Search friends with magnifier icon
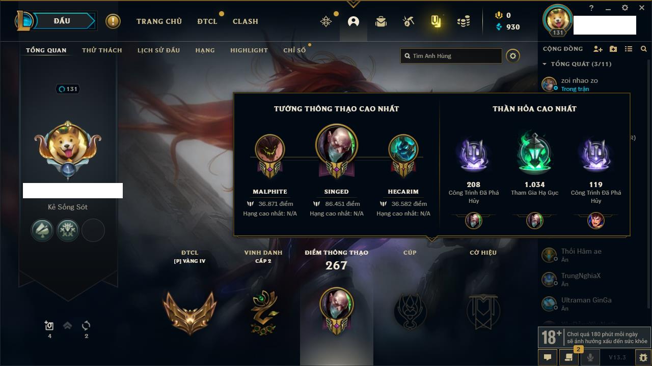652x366 pixels. click(644, 49)
